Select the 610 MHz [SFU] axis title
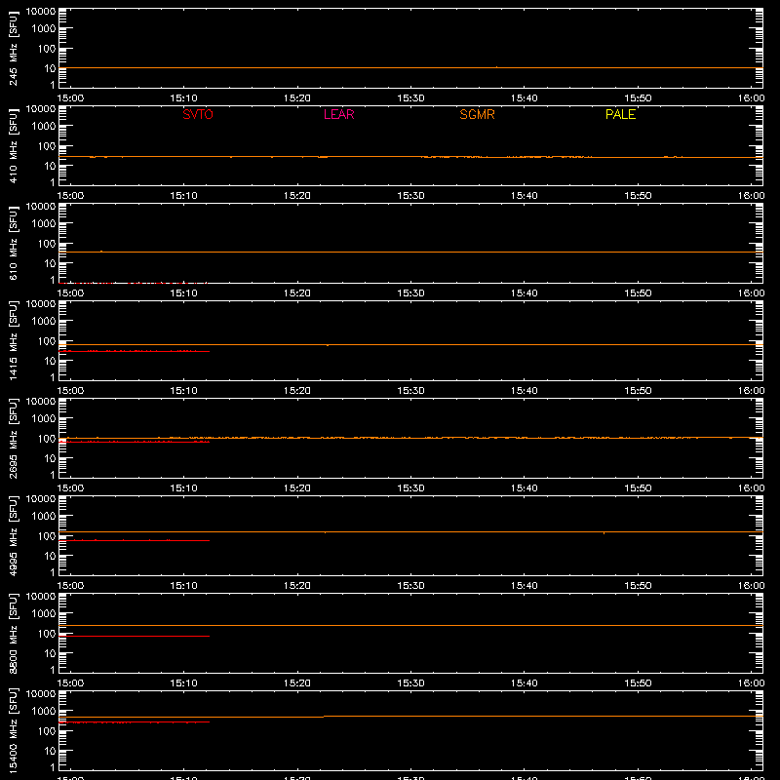 [13, 243]
